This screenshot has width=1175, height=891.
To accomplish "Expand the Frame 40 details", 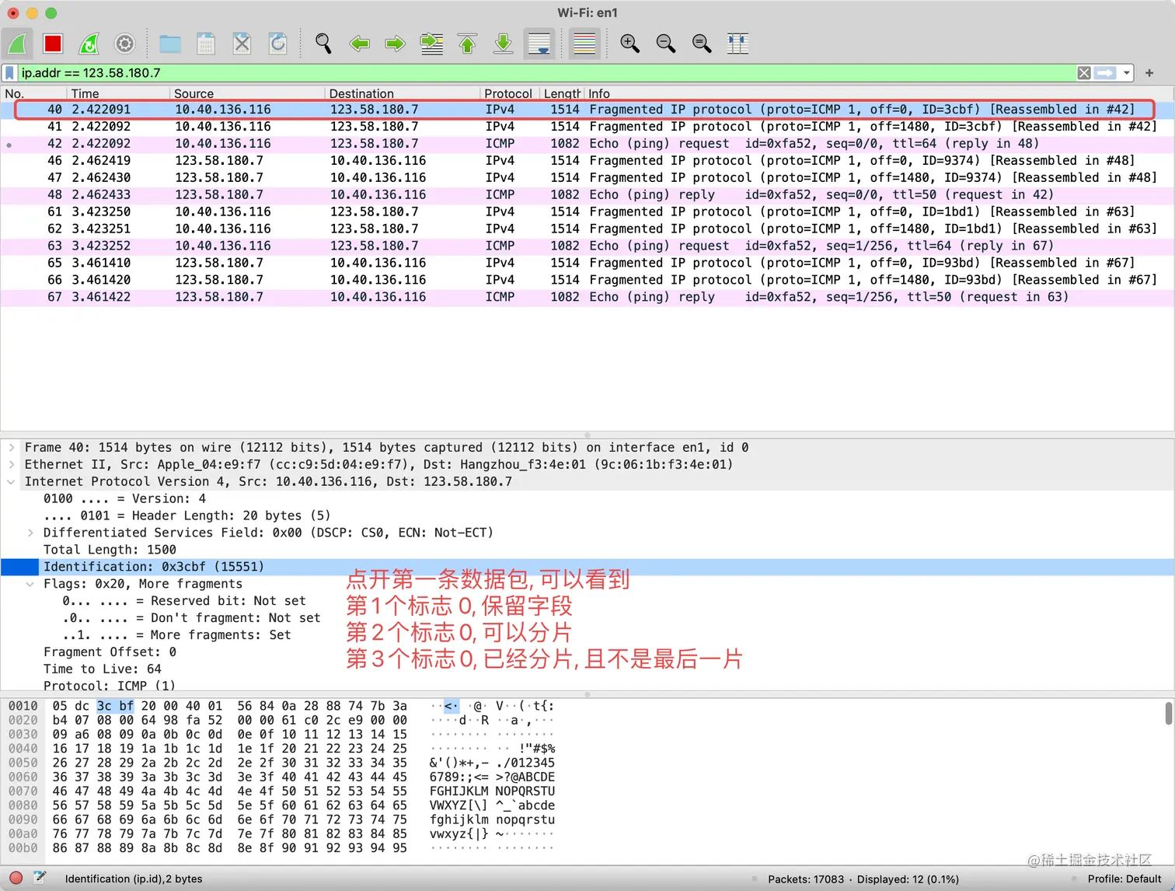I will pos(12,448).
